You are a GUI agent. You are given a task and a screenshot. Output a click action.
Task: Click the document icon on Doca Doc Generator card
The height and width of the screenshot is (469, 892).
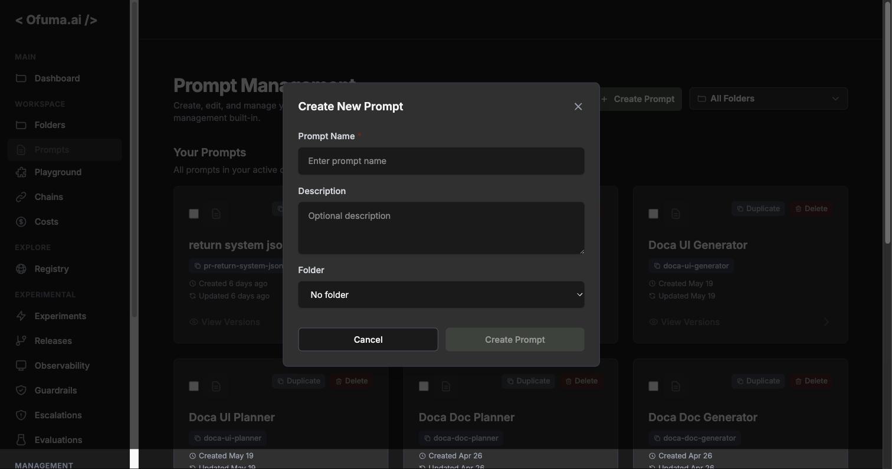675,386
